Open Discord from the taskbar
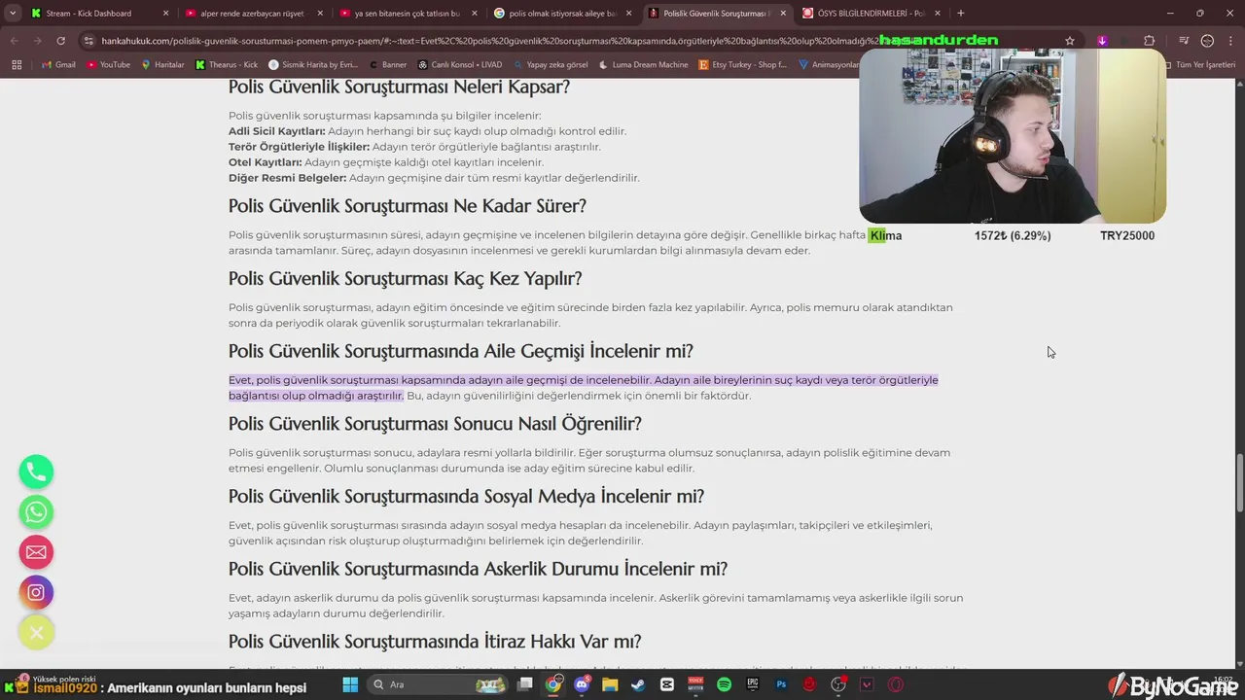Image resolution: width=1245 pixels, height=700 pixels. point(582,684)
